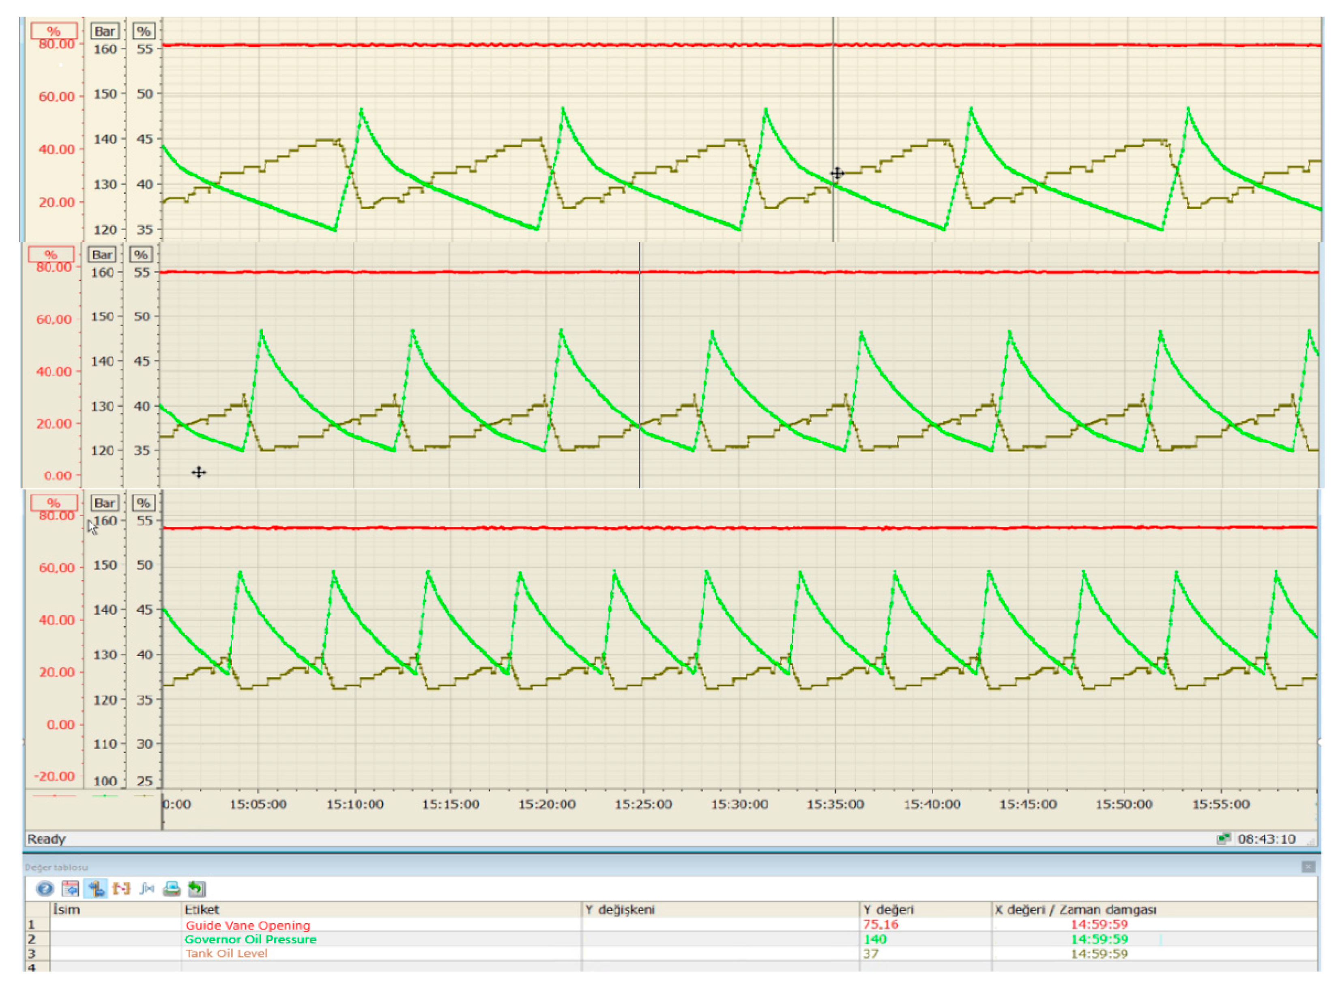Toggle the highlighted ruler display icon
1338x985 pixels.
(96, 889)
